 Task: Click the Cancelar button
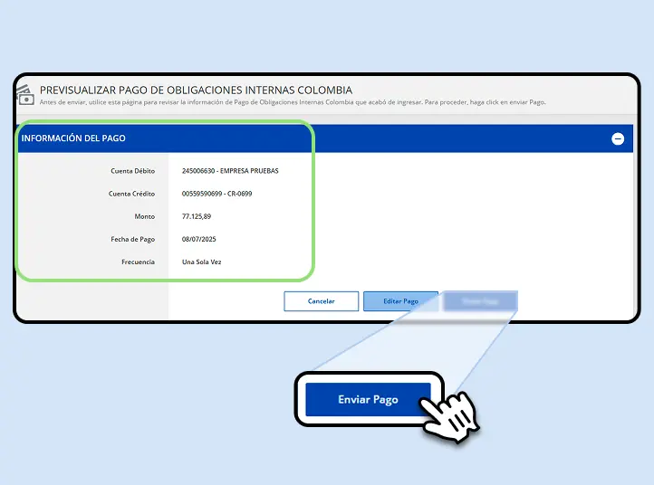(x=322, y=301)
